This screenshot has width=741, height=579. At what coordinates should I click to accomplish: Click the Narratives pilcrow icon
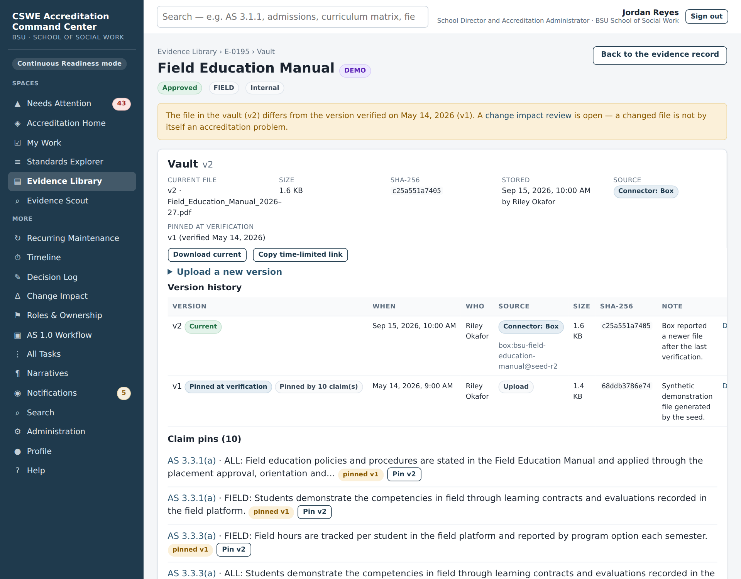(x=17, y=373)
